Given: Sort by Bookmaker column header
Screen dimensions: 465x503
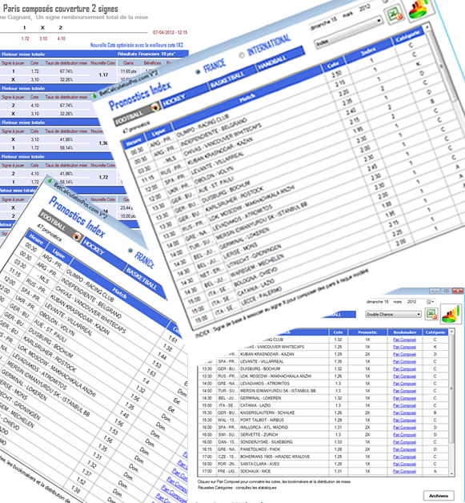Looking at the screenshot, I should [404, 332].
